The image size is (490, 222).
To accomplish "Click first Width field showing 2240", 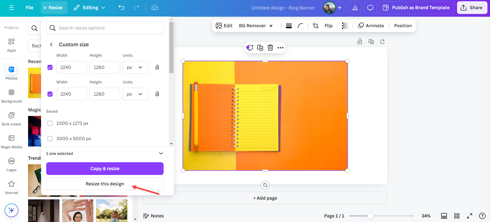I will click(72, 67).
